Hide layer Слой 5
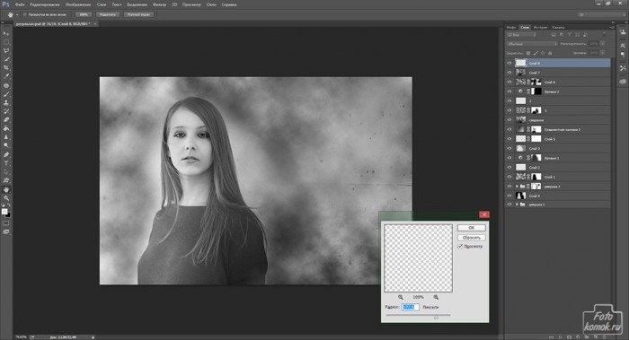 tap(509, 139)
